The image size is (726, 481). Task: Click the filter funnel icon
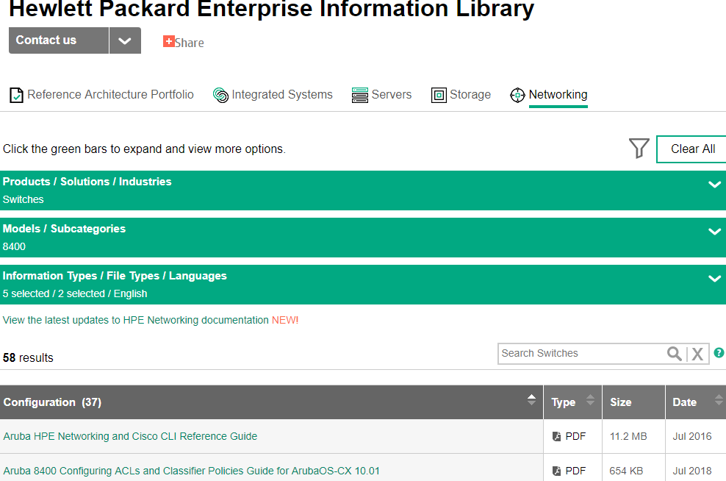tap(639, 149)
